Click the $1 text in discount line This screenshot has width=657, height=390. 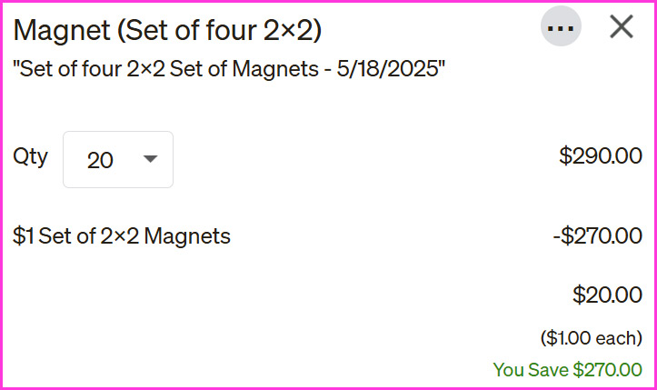click(22, 237)
